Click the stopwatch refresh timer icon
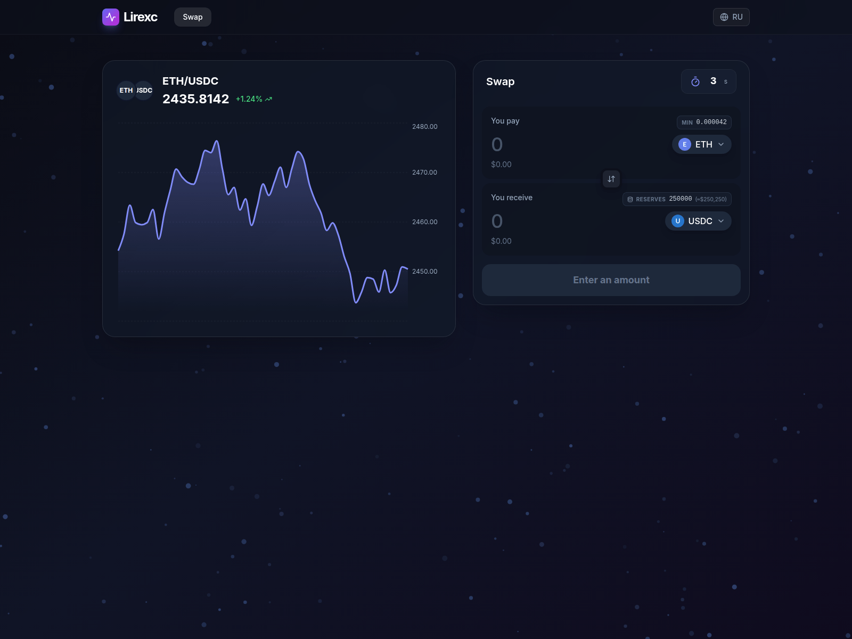This screenshot has width=852, height=639. coord(695,81)
